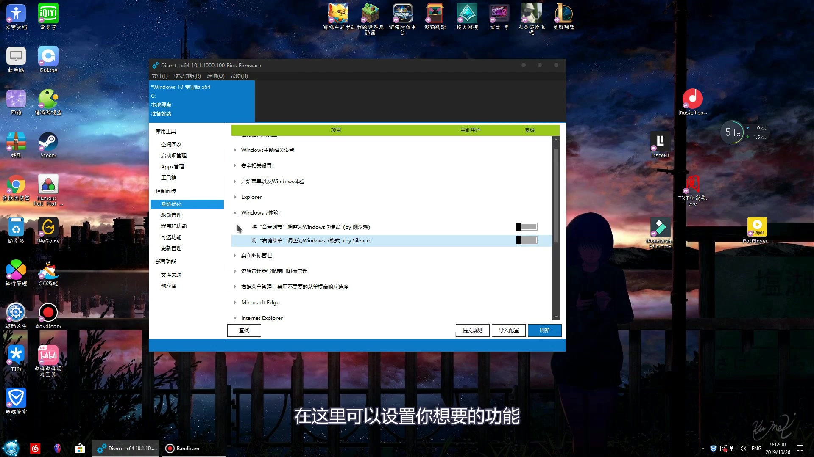Click the scrollbar down arrow in settings list
The height and width of the screenshot is (457, 814).
click(556, 317)
